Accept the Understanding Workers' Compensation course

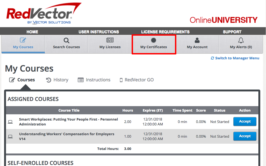(x=244, y=136)
